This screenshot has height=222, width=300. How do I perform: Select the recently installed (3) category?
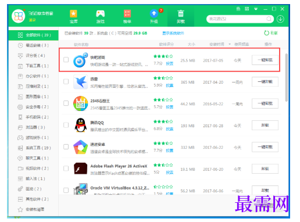34,45
